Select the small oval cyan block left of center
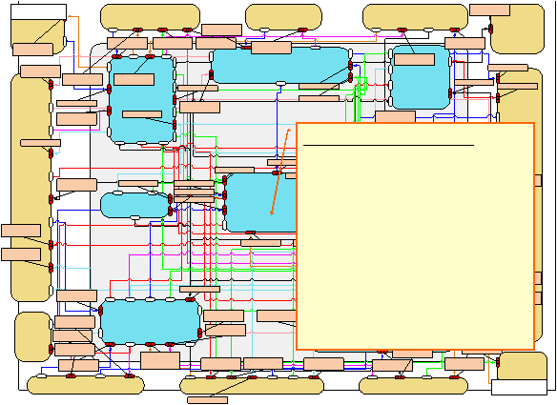This screenshot has height=405, width=557. coord(135,205)
